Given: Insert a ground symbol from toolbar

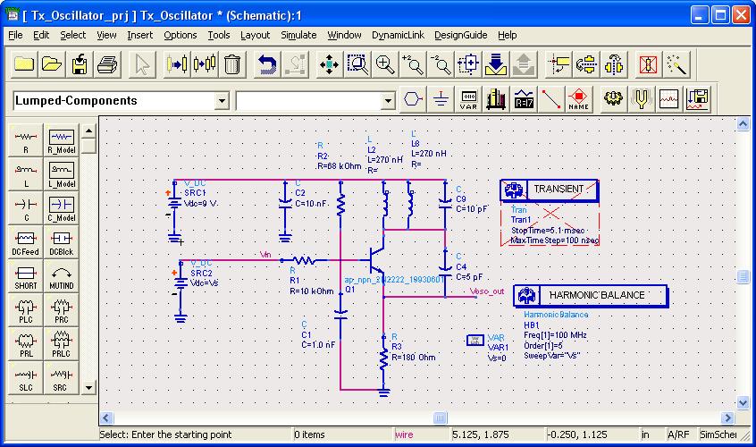Looking at the screenshot, I should pos(441,99).
